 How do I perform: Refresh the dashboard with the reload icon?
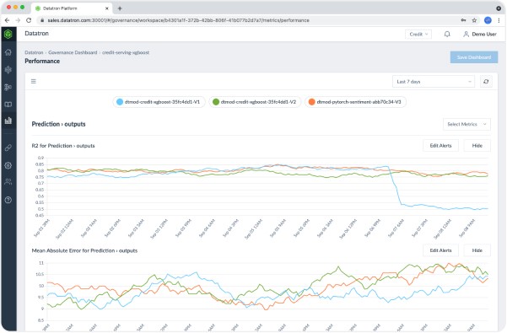(x=486, y=82)
